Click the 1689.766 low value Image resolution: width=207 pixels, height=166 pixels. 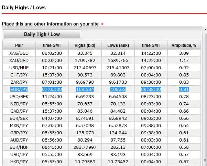click(118, 61)
